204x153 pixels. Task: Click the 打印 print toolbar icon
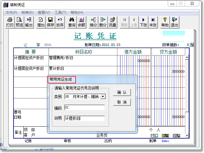[x=10, y=22]
